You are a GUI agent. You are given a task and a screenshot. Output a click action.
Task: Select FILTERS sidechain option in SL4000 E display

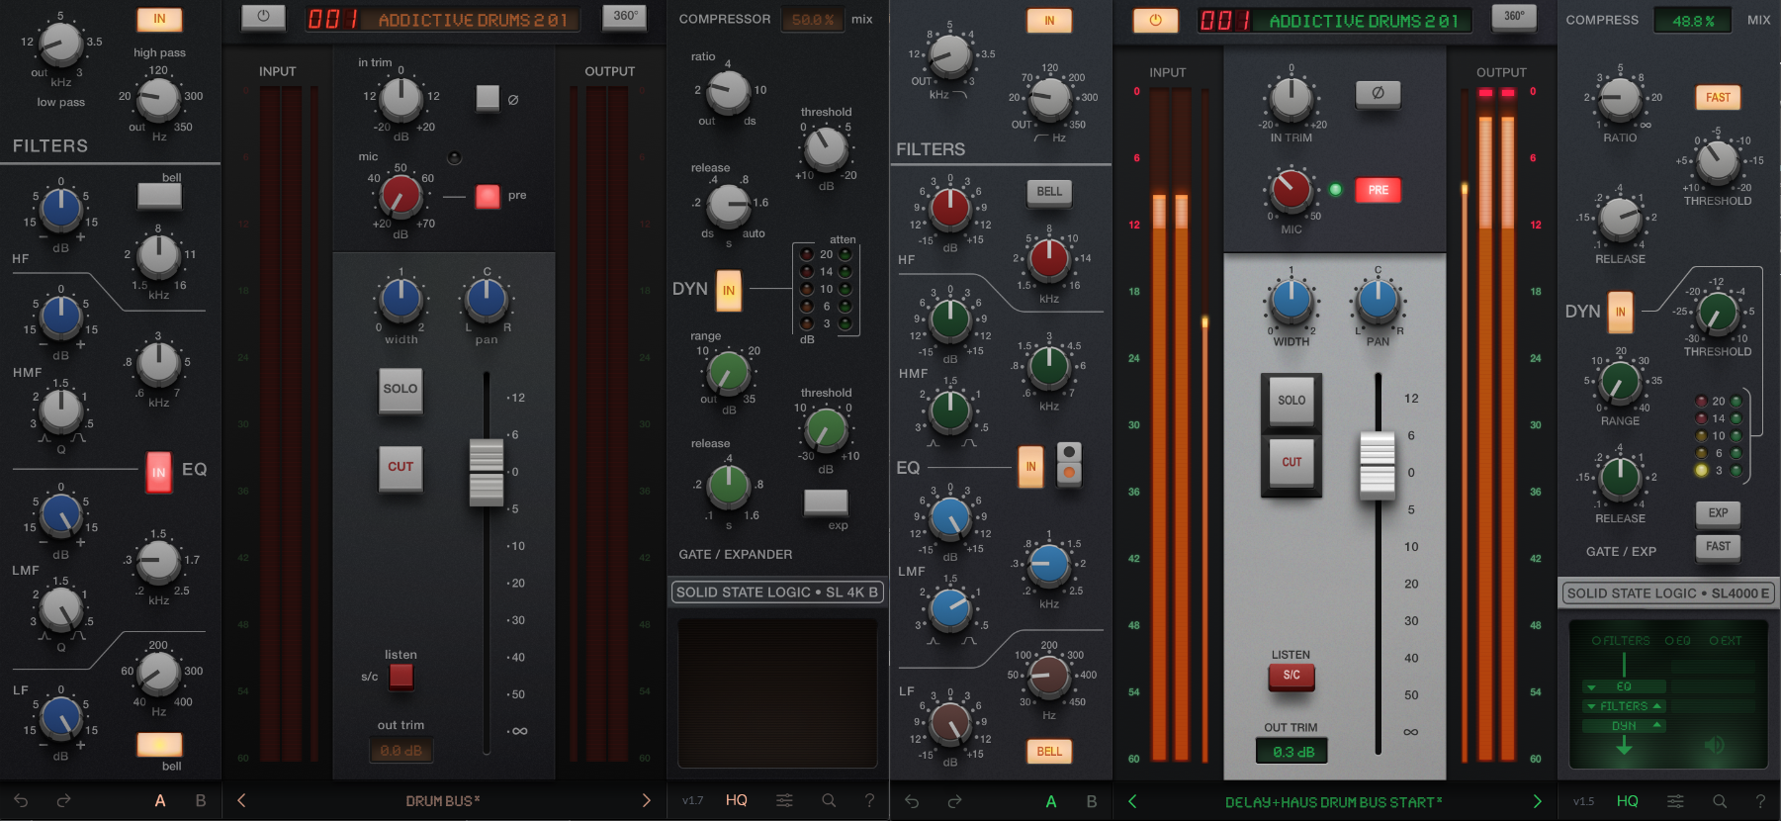click(1621, 641)
